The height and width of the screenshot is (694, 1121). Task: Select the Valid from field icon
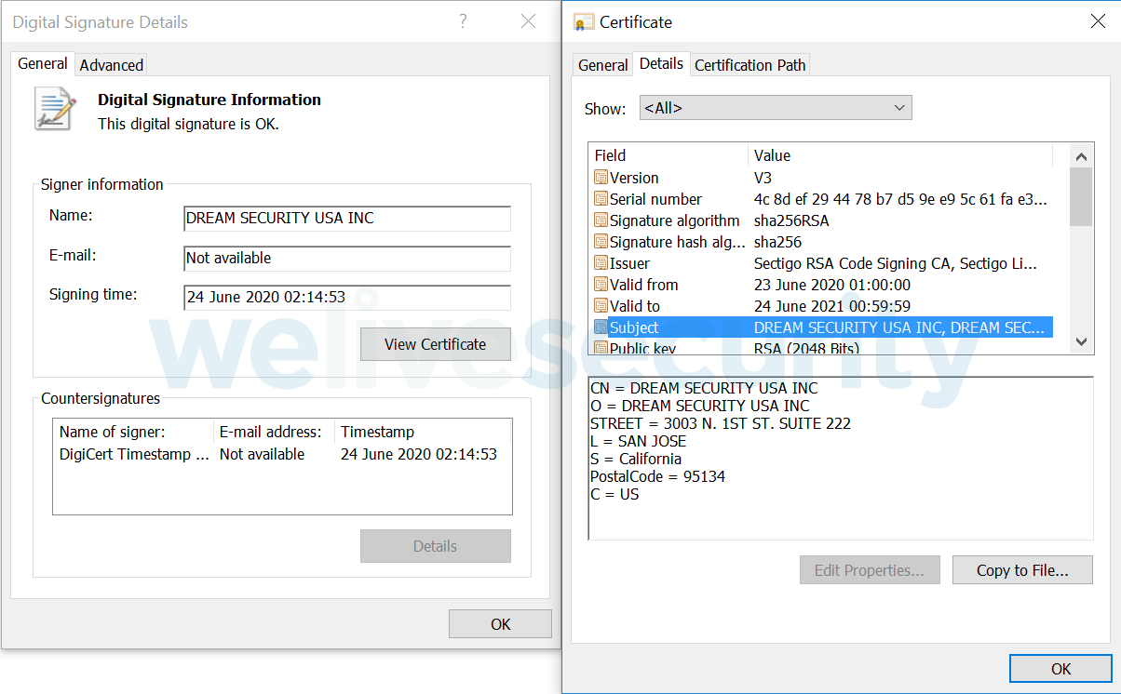[601, 285]
